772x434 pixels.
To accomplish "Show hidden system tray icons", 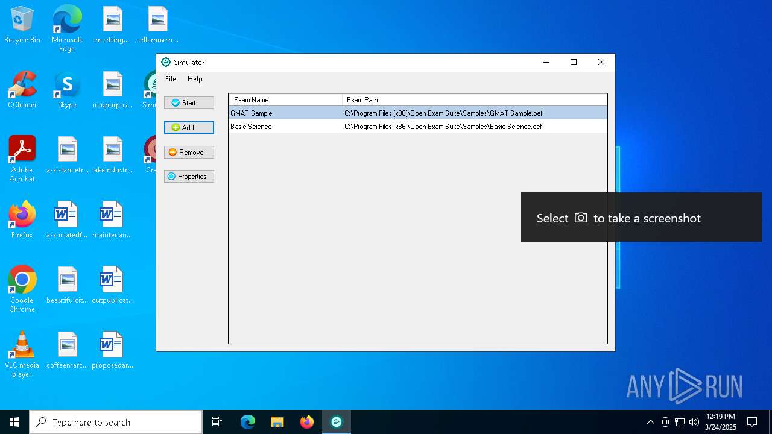I will point(650,422).
